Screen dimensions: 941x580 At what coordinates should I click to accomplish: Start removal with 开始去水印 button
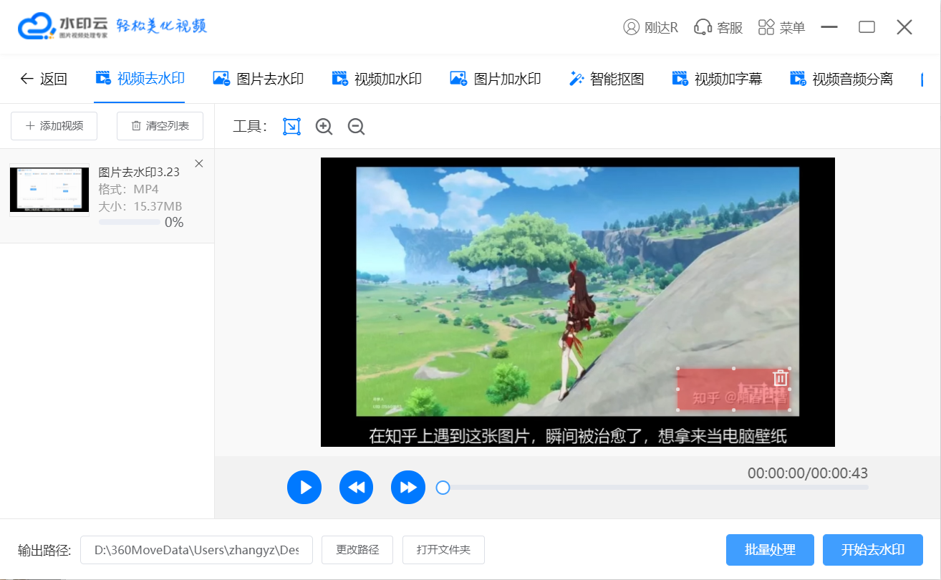coord(873,550)
